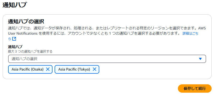Remove the Asia Pacific (Osaka) hub token

point(48,69)
